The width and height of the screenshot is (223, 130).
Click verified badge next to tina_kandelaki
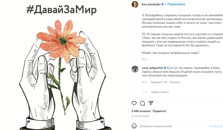162,4
